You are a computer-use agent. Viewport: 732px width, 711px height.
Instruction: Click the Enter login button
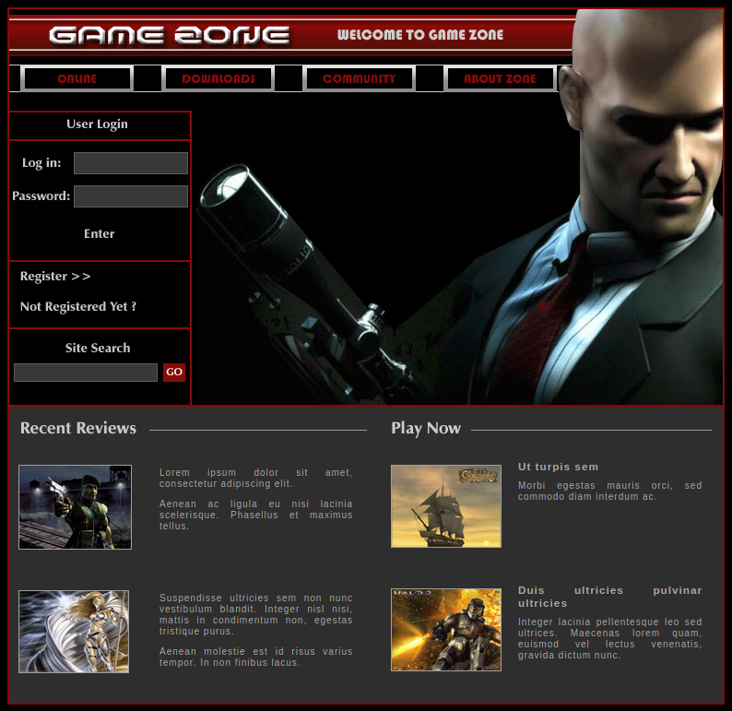click(99, 233)
